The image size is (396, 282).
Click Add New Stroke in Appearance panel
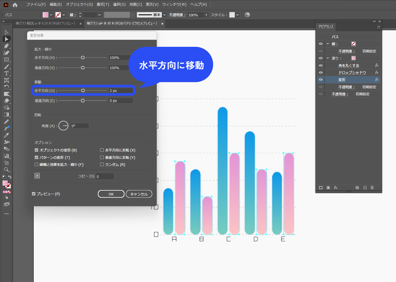(x=321, y=188)
